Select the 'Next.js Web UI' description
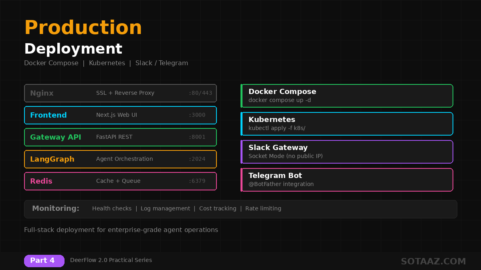The image size is (481, 270). 117,115
